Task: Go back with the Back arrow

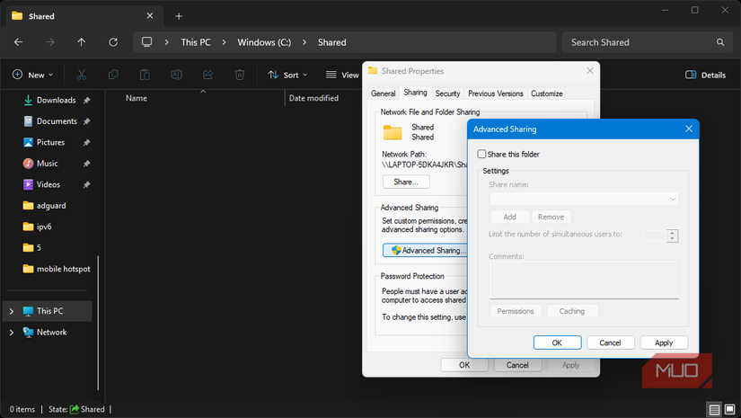Action: pos(19,42)
